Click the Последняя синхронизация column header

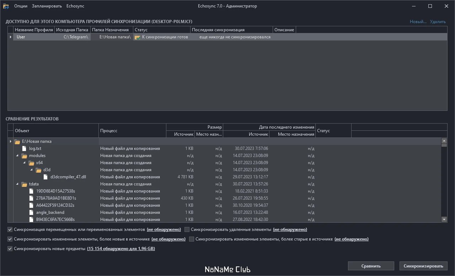tap(231, 30)
